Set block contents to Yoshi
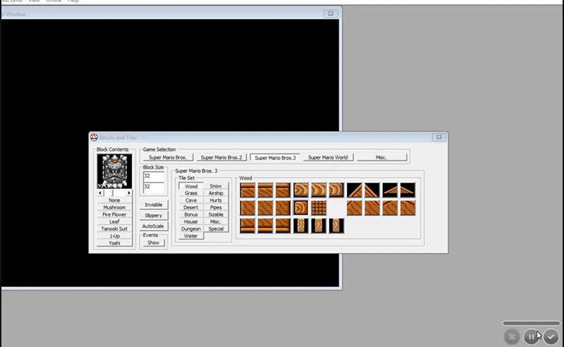 tap(114, 243)
